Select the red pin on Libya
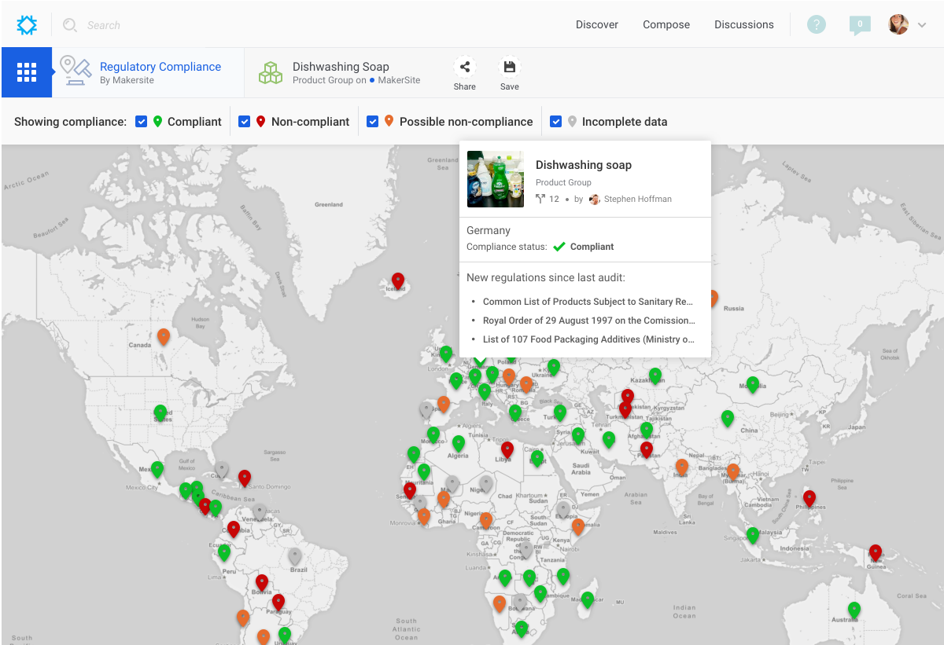Image resolution: width=944 pixels, height=645 pixels. tap(507, 450)
